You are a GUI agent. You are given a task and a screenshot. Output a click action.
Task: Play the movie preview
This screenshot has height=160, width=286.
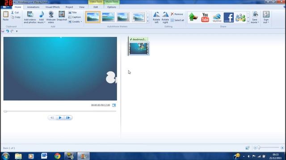point(60,118)
